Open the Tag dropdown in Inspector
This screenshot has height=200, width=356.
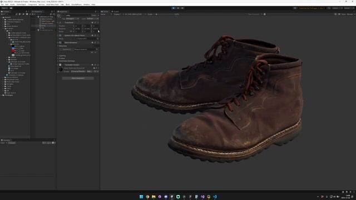click(72, 18)
